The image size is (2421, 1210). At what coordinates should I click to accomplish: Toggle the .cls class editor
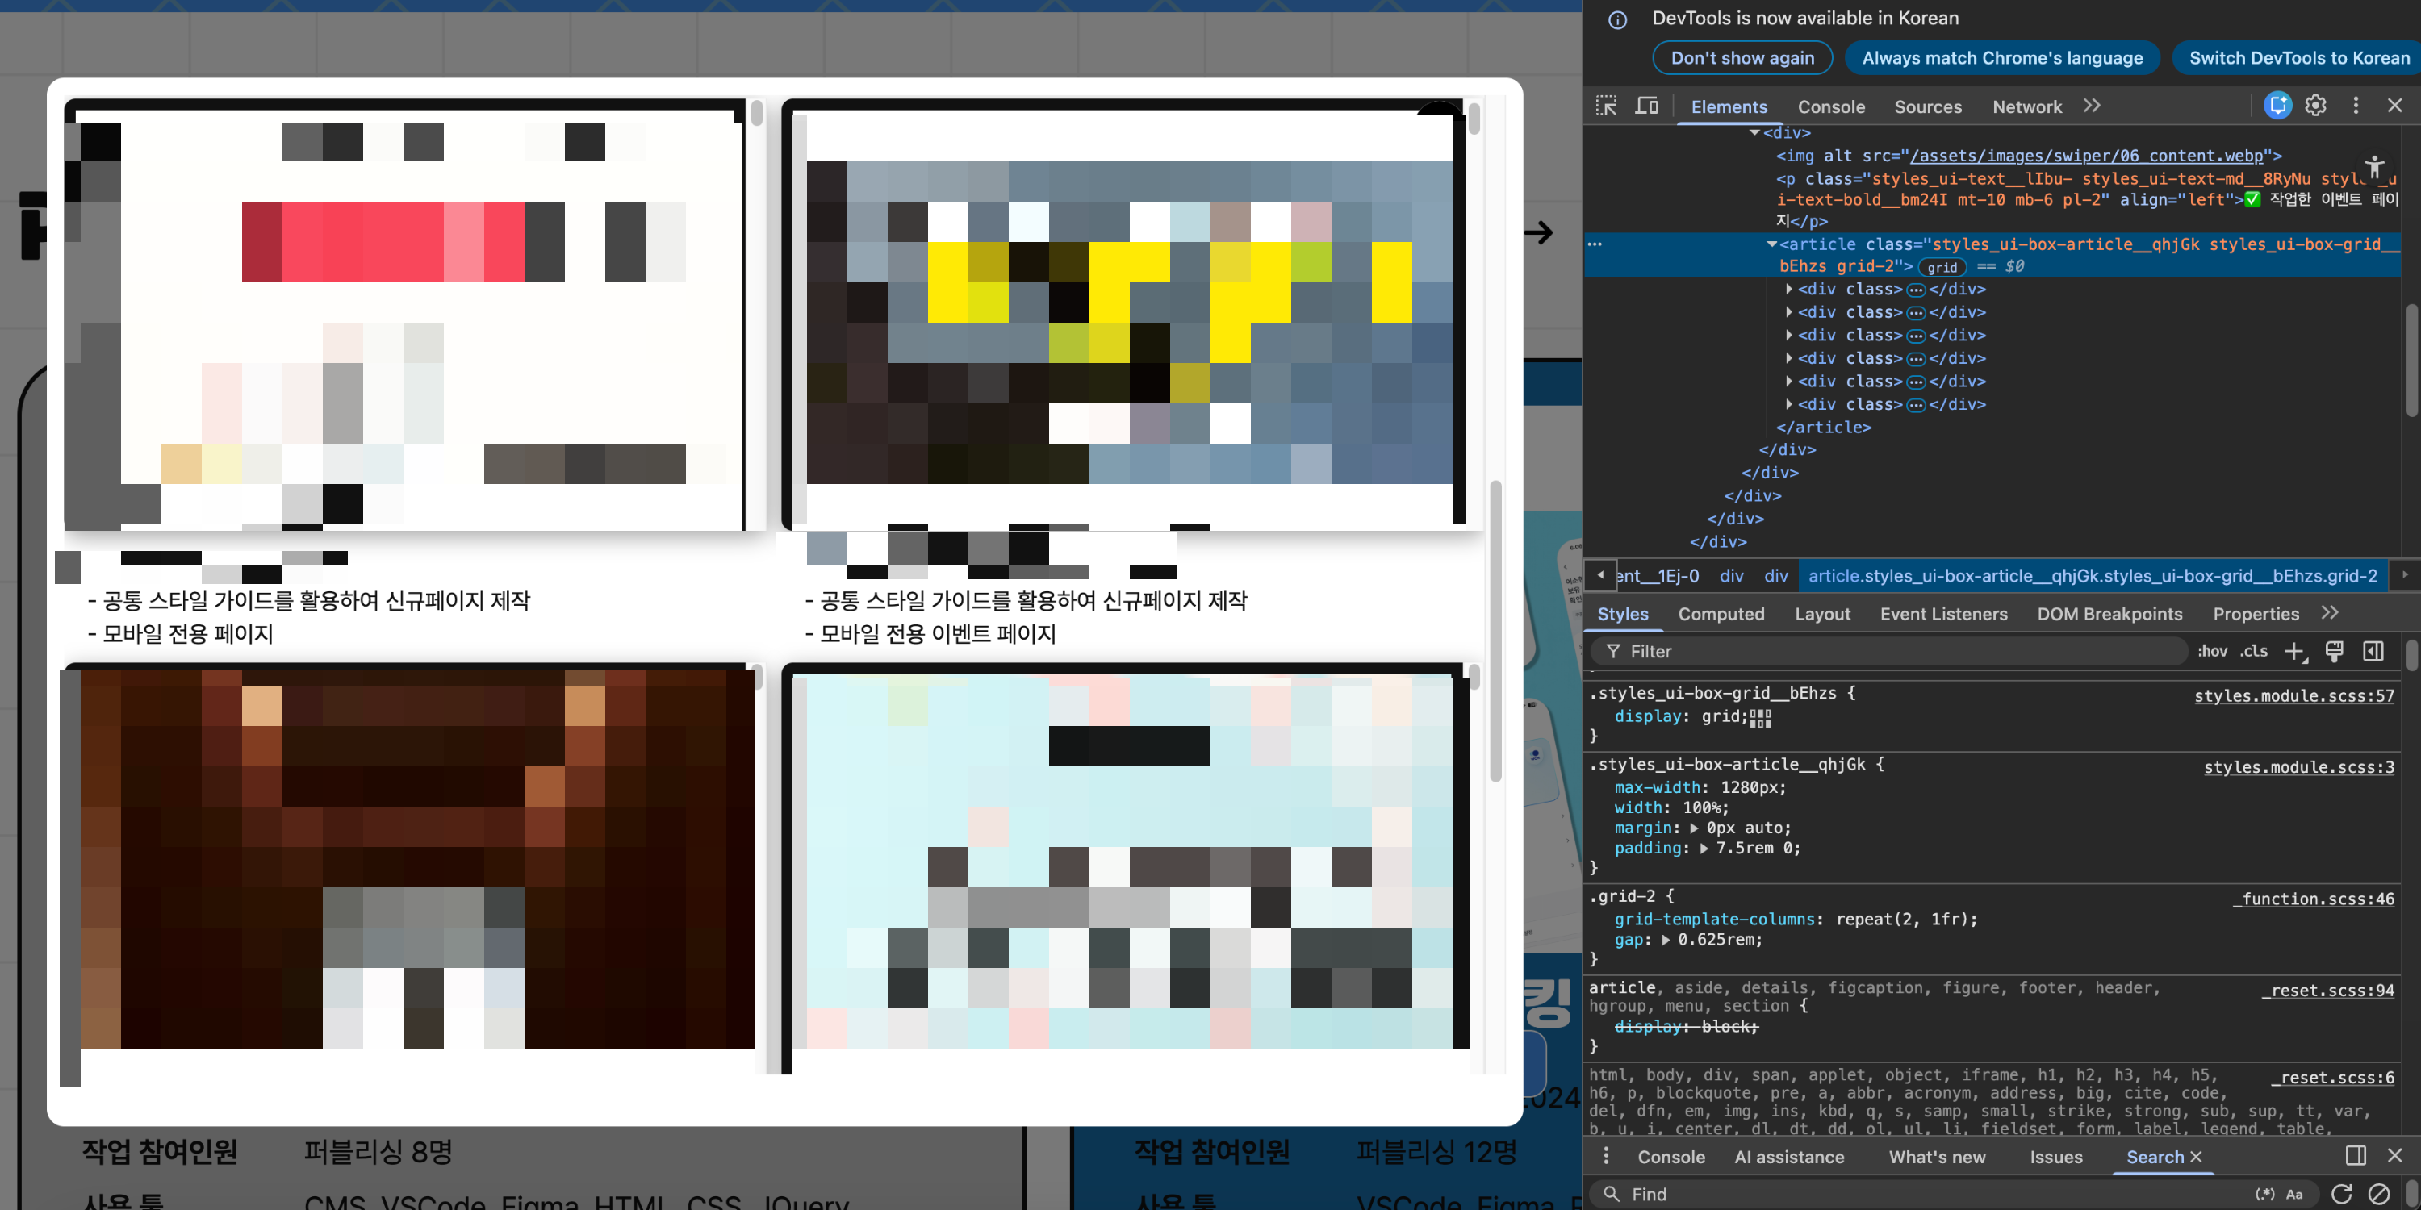(2254, 651)
